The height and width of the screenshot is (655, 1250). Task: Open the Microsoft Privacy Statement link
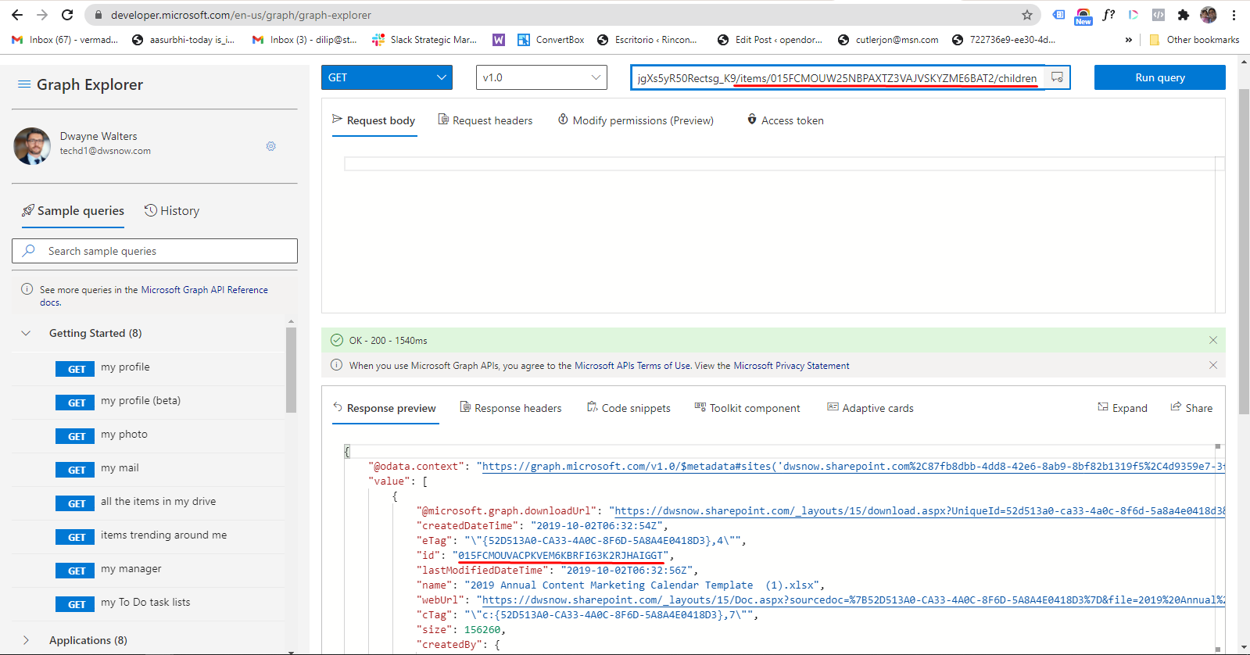click(x=791, y=366)
